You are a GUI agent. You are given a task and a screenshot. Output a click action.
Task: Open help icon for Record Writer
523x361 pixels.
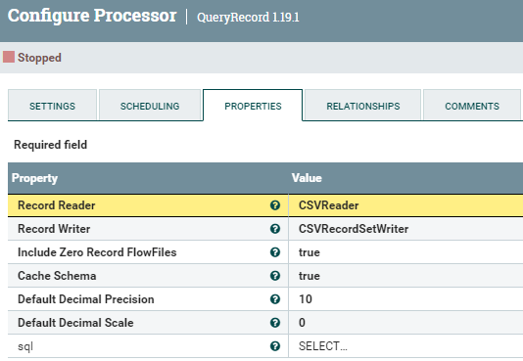pyautogui.click(x=275, y=229)
